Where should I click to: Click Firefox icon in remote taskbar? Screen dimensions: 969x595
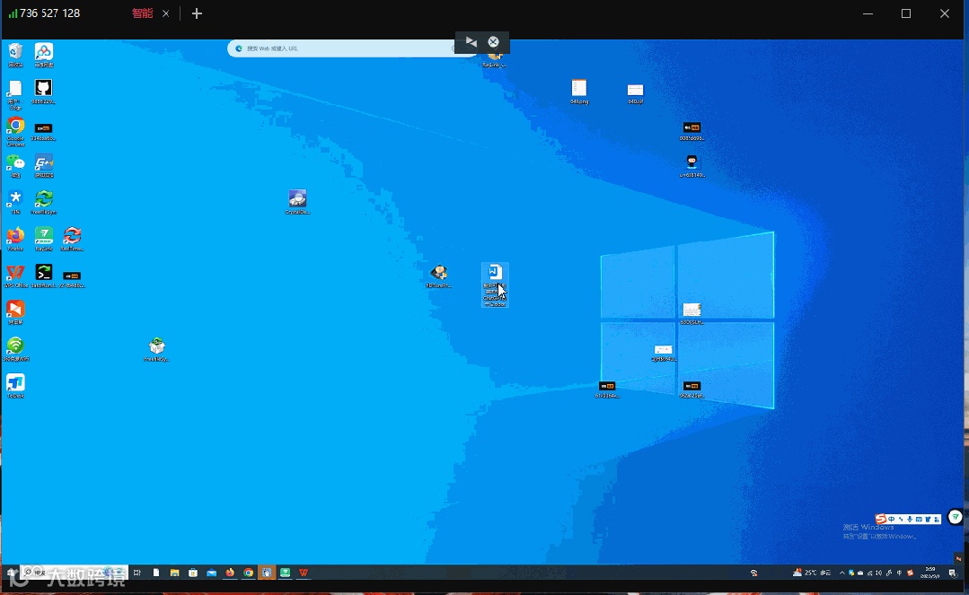click(x=230, y=573)
